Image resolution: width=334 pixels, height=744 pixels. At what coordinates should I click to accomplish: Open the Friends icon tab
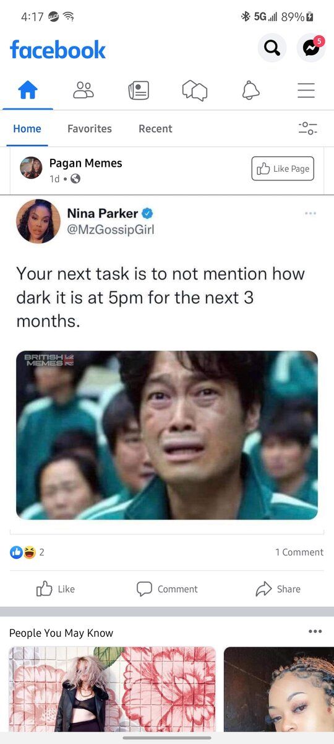click(83, 91)
